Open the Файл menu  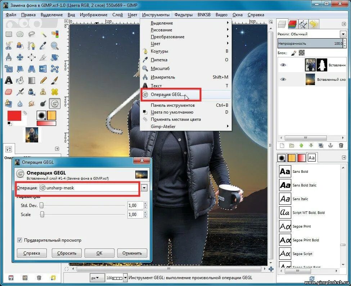click(11, 15)
